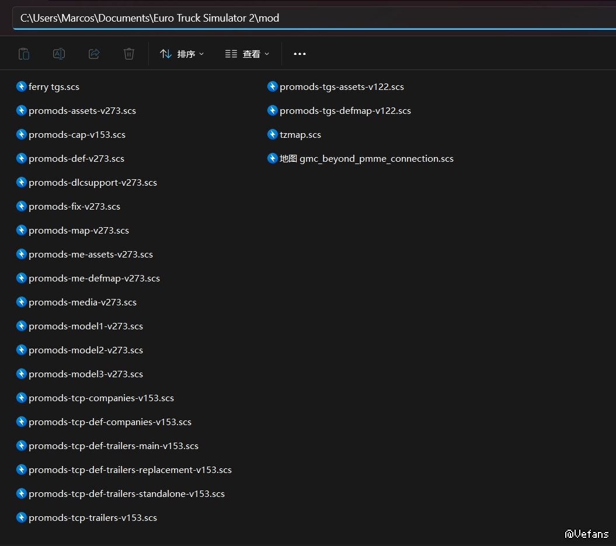Viewport: 616px width, 546px height.
Task: Click the Delete trash can icon
Action: click(x=129, y=54)
